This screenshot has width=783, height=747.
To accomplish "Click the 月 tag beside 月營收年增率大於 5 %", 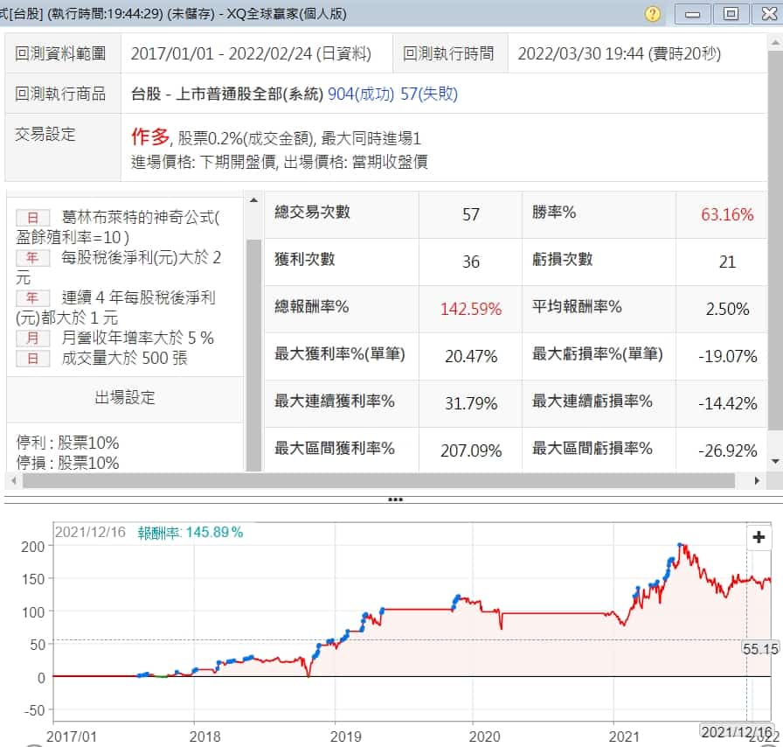I will coord(33,338).
